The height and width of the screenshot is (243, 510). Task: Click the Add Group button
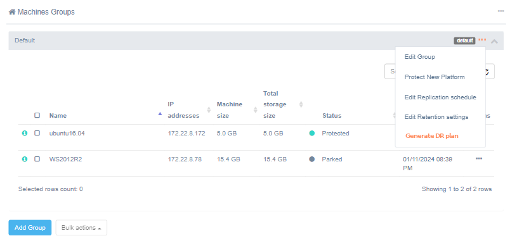[x=30, y=228]
